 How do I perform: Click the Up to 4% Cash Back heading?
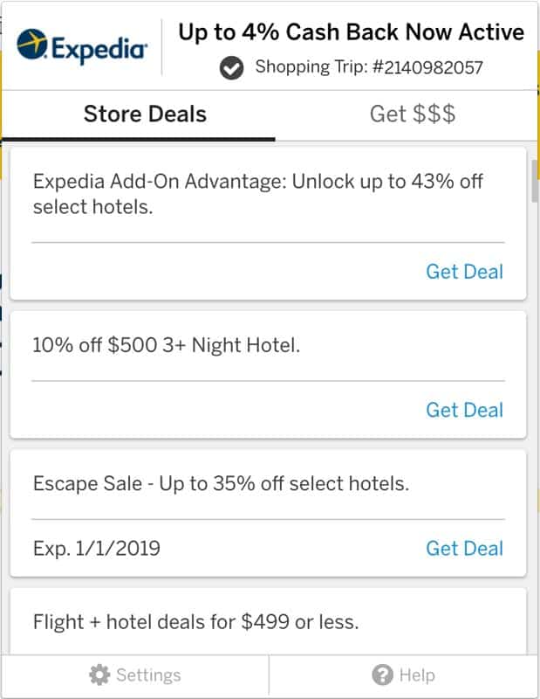point(352,32)
